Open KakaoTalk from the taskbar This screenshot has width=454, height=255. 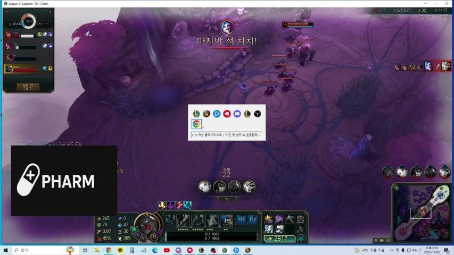(120, 250)
